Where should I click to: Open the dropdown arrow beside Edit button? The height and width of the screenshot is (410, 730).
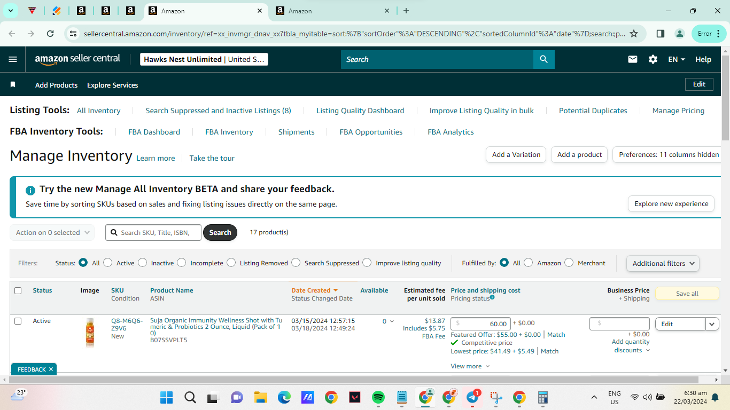pos(712,324)
